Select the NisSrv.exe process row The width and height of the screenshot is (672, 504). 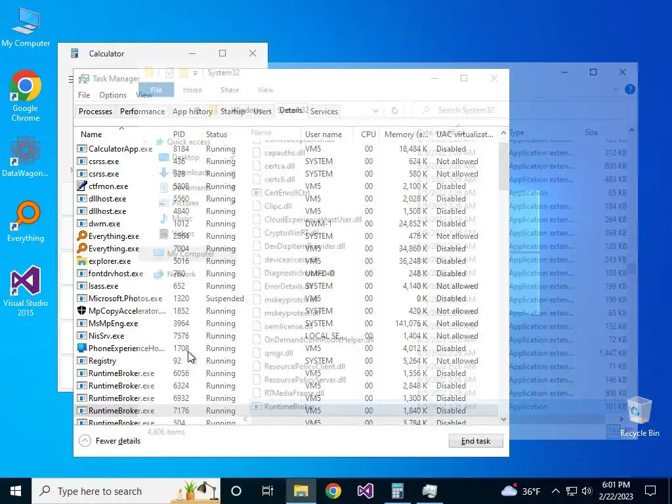coord(286,335)
